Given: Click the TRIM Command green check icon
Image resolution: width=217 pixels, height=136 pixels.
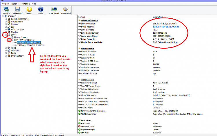Looking at the screenshot, I should point(79,114).
